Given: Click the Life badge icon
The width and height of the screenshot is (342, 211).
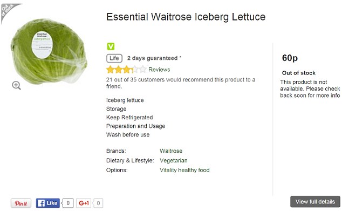Looking at the screenshot, I should (x=114, y=58).
